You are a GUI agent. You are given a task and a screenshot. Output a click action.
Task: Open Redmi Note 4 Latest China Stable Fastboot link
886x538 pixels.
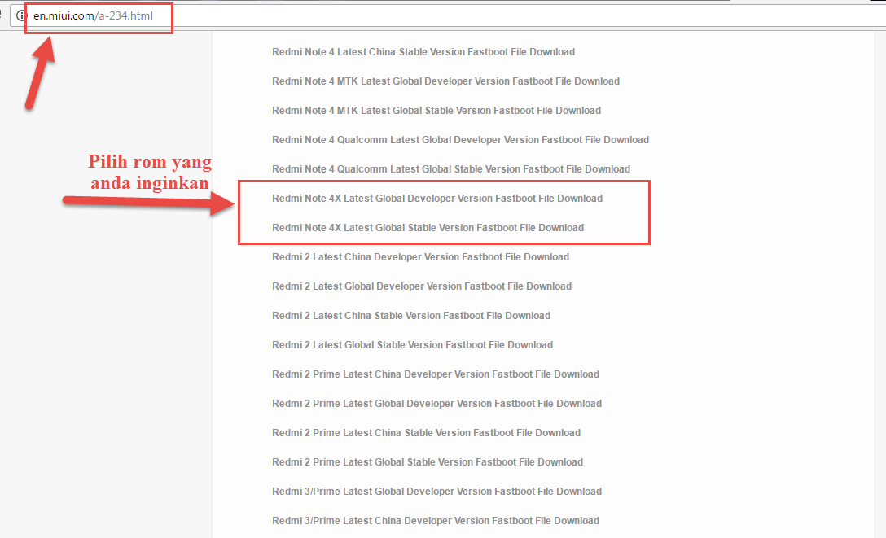[423, 52]
